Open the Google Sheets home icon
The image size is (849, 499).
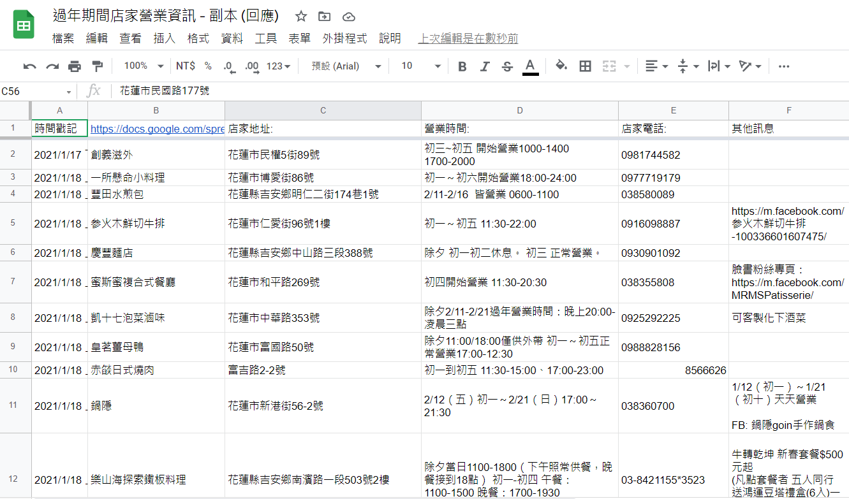coord(24,25)
